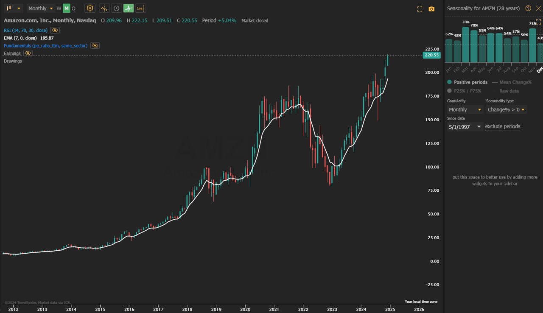Click the Drawings label
The width and height of the screenshot is (543, 313).
[x=13, y=61]
